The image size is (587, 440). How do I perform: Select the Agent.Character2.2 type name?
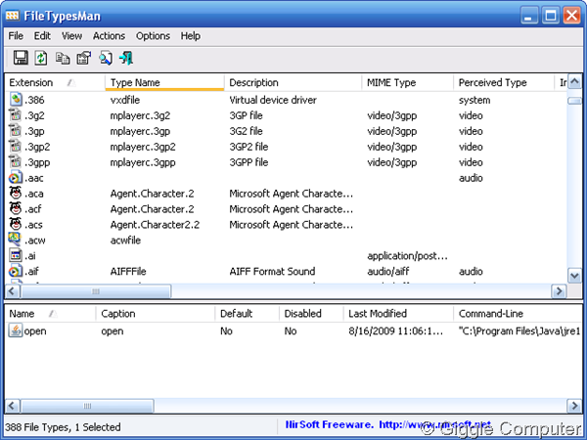coord(155,225)
